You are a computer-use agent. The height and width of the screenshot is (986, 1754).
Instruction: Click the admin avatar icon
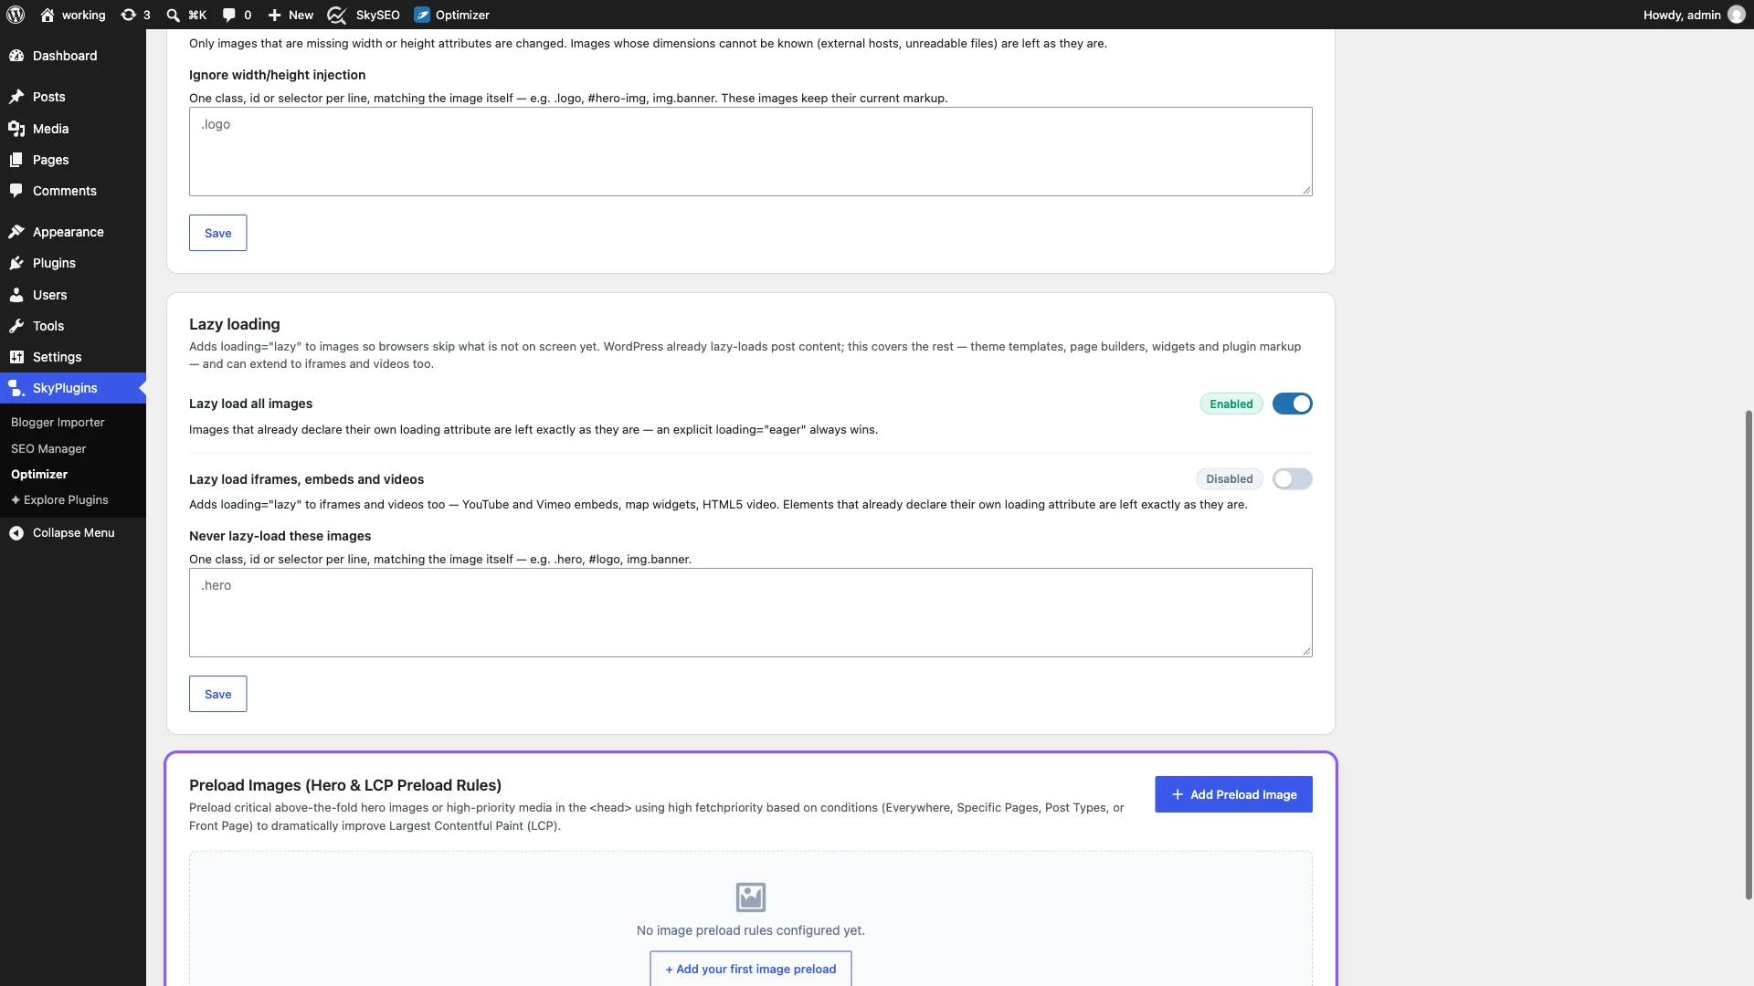[1737, 15]
